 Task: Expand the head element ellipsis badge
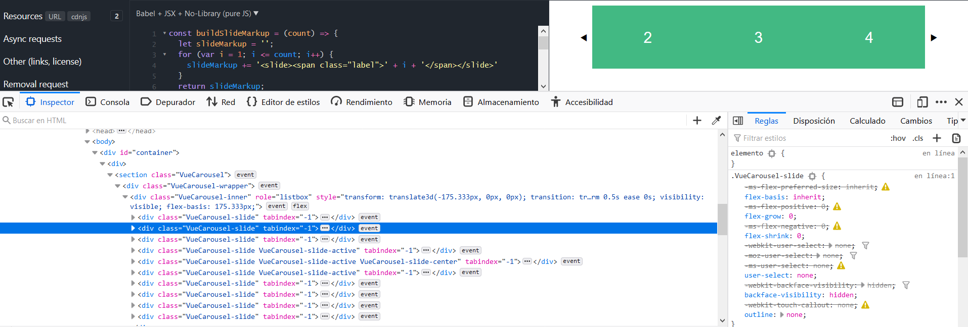[x=121, y=131]
